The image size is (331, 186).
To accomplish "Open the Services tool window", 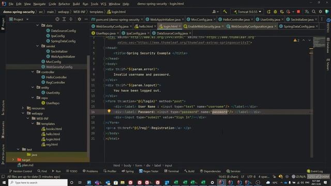I will pyautogui.click(x=233, y=171).
